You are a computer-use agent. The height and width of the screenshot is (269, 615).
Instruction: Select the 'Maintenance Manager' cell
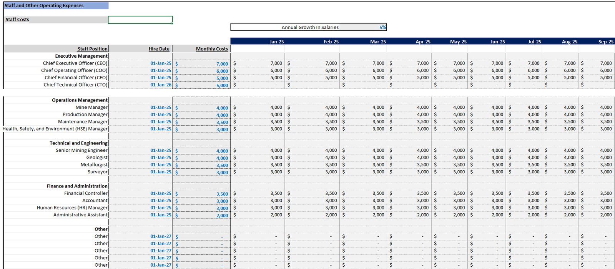[x=56, y=122]
